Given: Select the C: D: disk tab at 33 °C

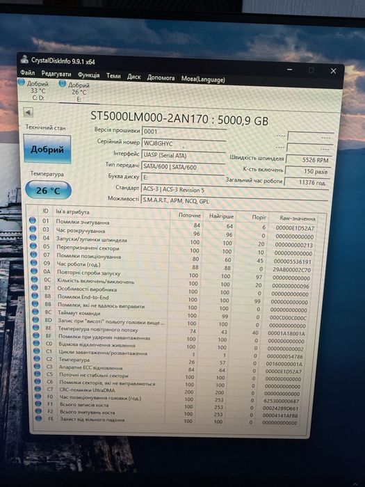Looking at the screenshot, I should coord(35,90).
